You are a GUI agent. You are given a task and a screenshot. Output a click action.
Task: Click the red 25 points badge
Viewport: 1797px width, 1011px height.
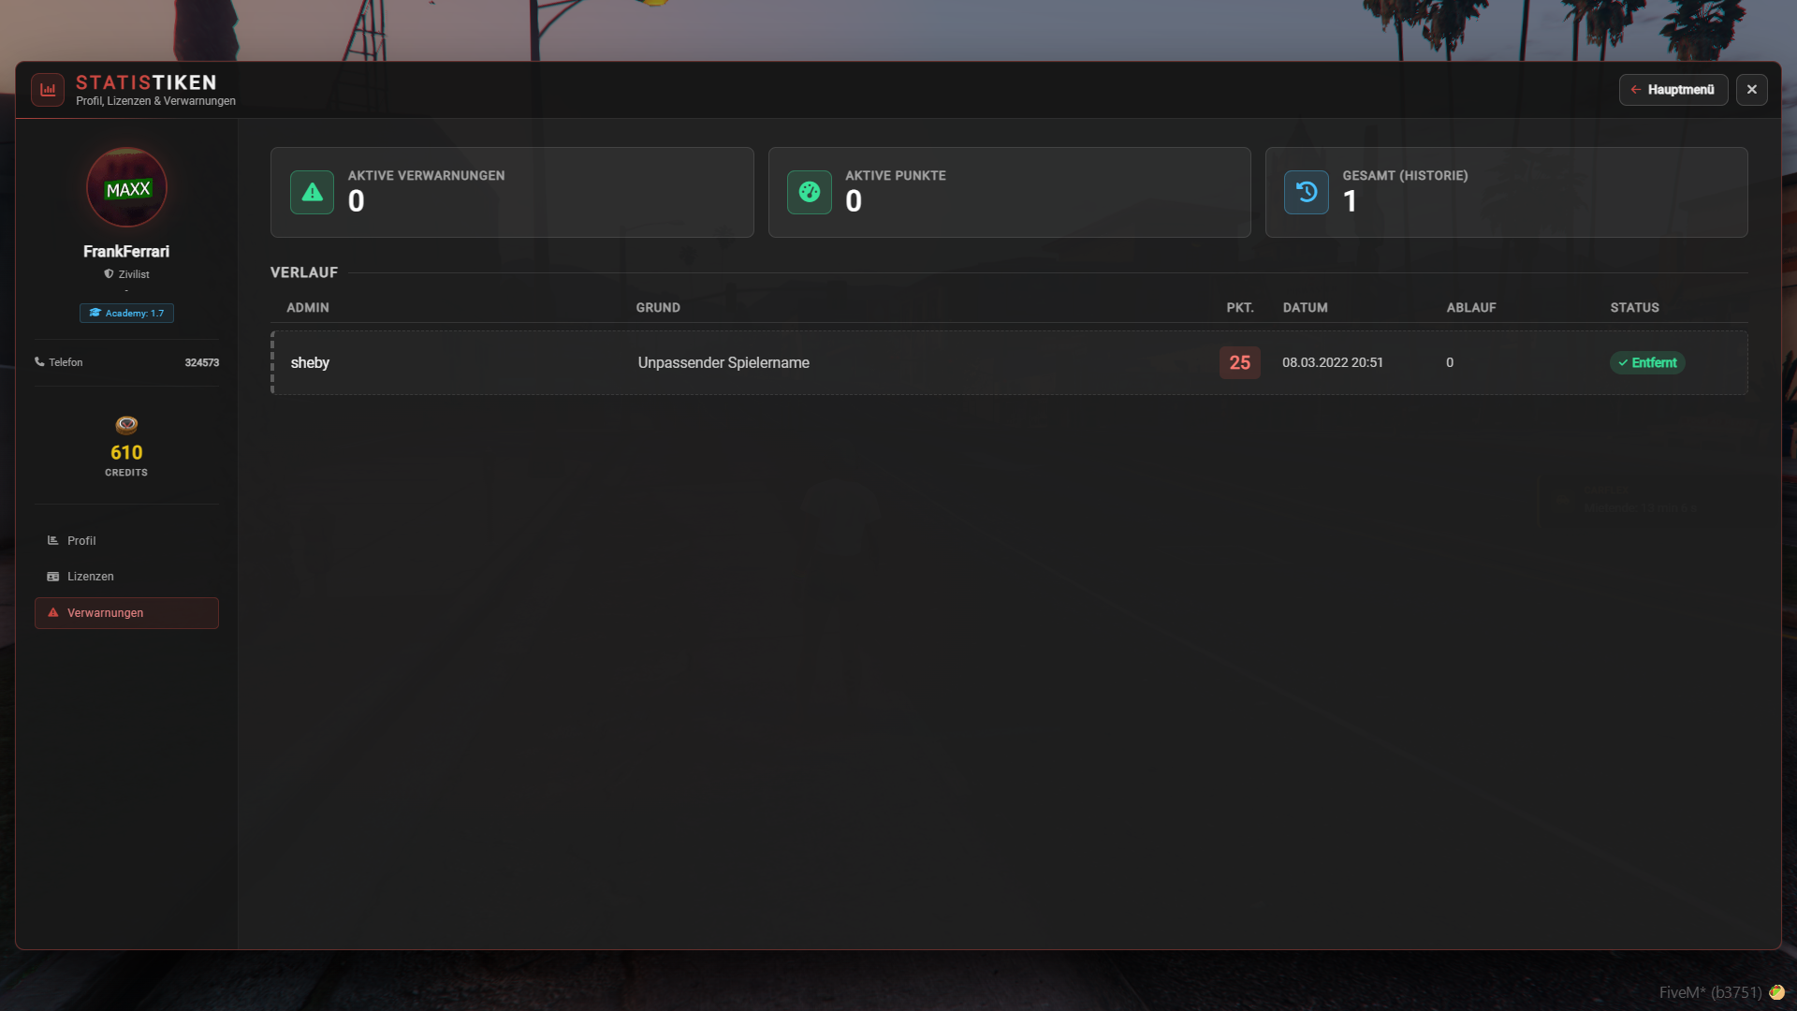click(1240, 362)
